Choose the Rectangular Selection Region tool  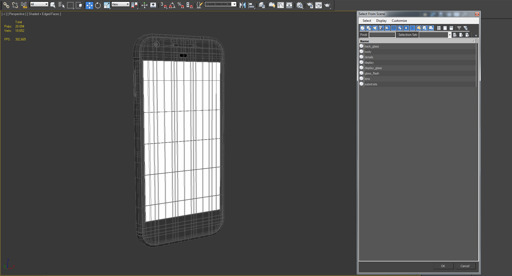(x=70, y=5)
